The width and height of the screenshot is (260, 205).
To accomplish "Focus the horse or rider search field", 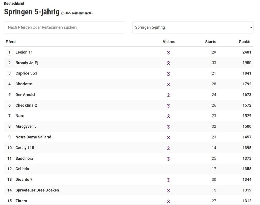I will (65, 27).
